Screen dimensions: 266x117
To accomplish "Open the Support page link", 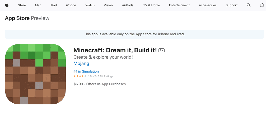I will [x=232, y=5].
